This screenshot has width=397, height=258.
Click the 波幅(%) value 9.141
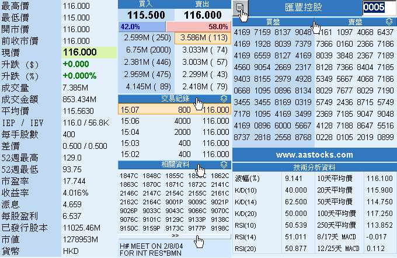[x=294, y=179]
